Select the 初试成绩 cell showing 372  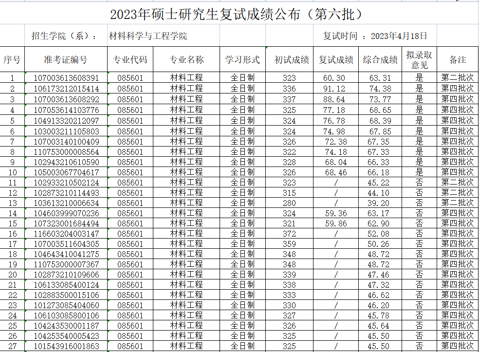pos(289,234)
